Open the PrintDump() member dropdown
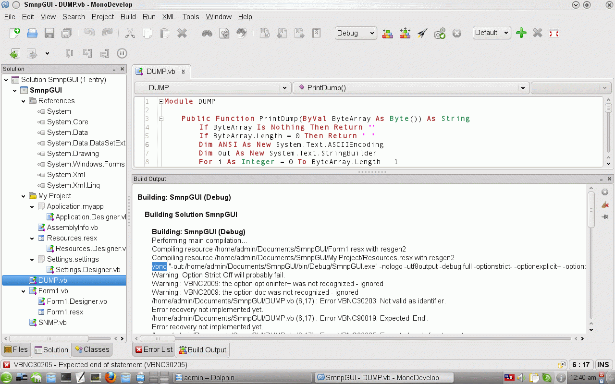The width and height of the screenshot is (615, 384). click(x=411, y=88)
